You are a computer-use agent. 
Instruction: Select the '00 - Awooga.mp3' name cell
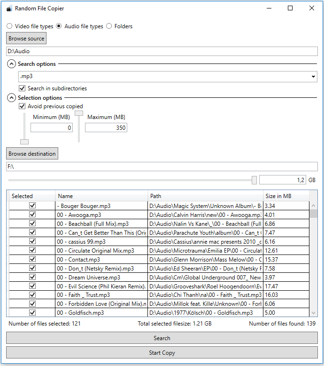pos(101,215)
